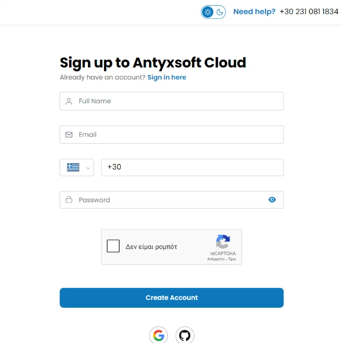This screenshot has height=343, width=342.
Task: Click the GitHub sign-up icon
Action: coord(184,335)
